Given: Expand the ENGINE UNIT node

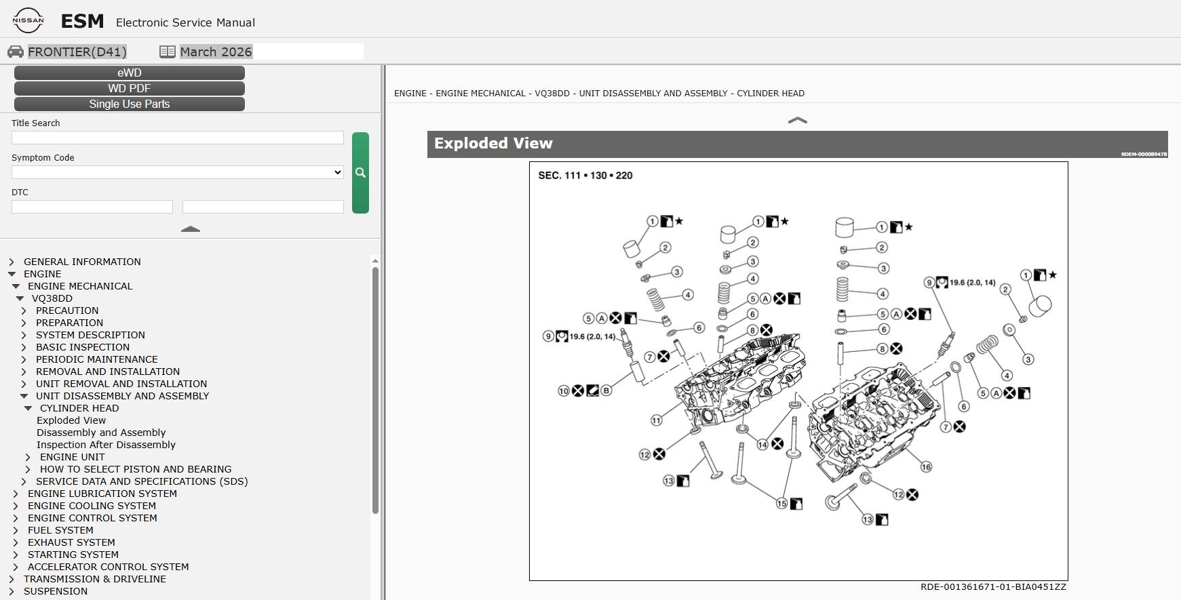Looking at the screenshot, I should (28, 457).
